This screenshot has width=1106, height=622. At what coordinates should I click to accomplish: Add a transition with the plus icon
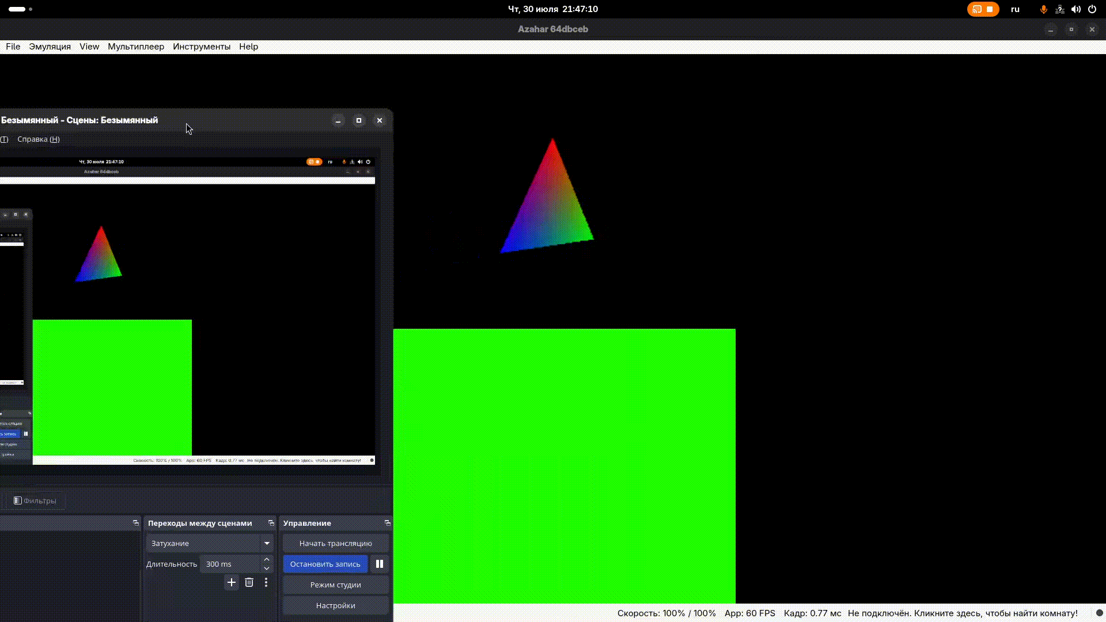pyautogui.click(x=232, y=582)
